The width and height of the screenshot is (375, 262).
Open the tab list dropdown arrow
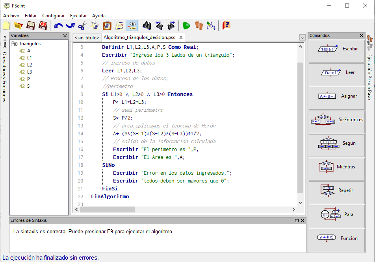[302, 38]
